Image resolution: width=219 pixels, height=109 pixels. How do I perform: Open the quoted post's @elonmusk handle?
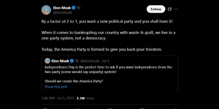pos(90,61)
